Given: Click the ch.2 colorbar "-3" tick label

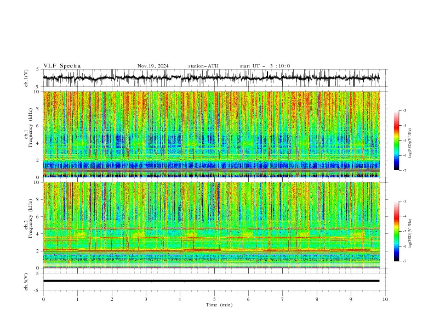Looking at the screenshot, I should coord(404,201).
